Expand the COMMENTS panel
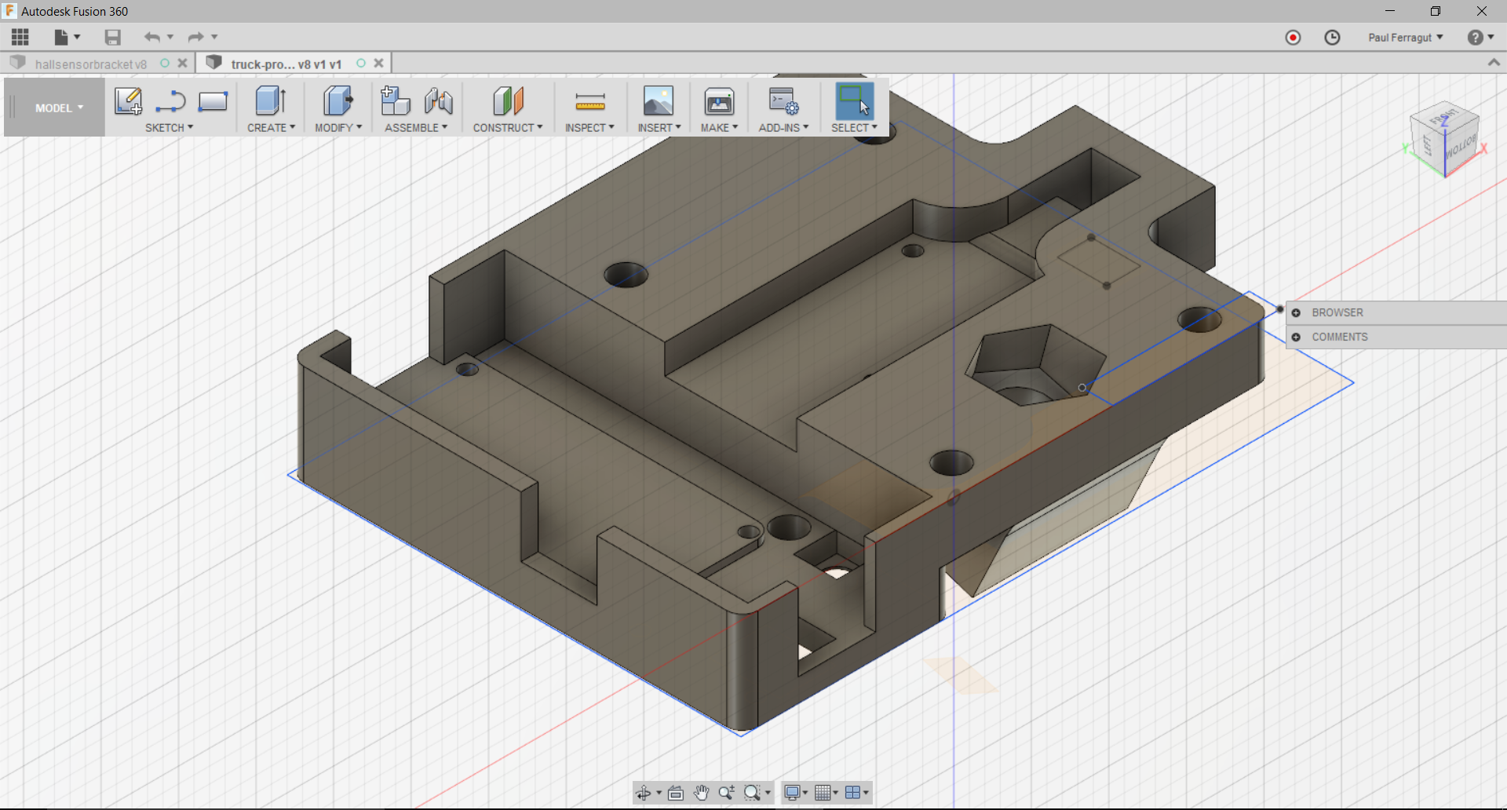 [1296, 337]
